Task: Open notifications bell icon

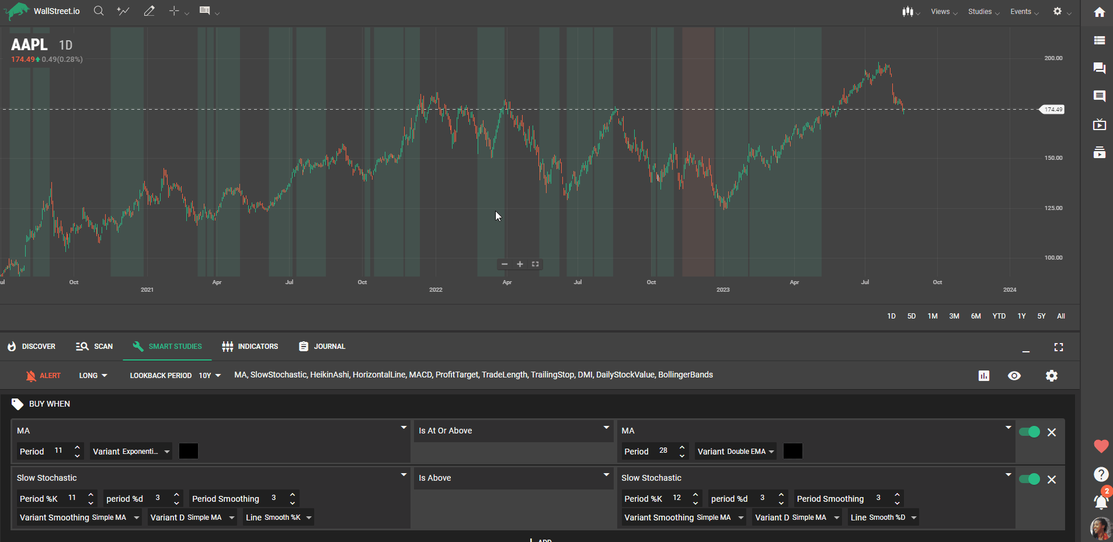Action: [x=1101, y=501]
